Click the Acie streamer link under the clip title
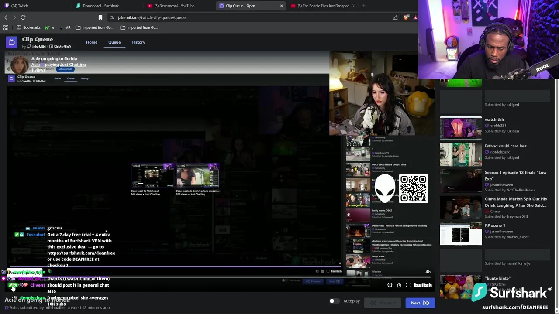Screen dimensions: 559x314 pos(35,65)
